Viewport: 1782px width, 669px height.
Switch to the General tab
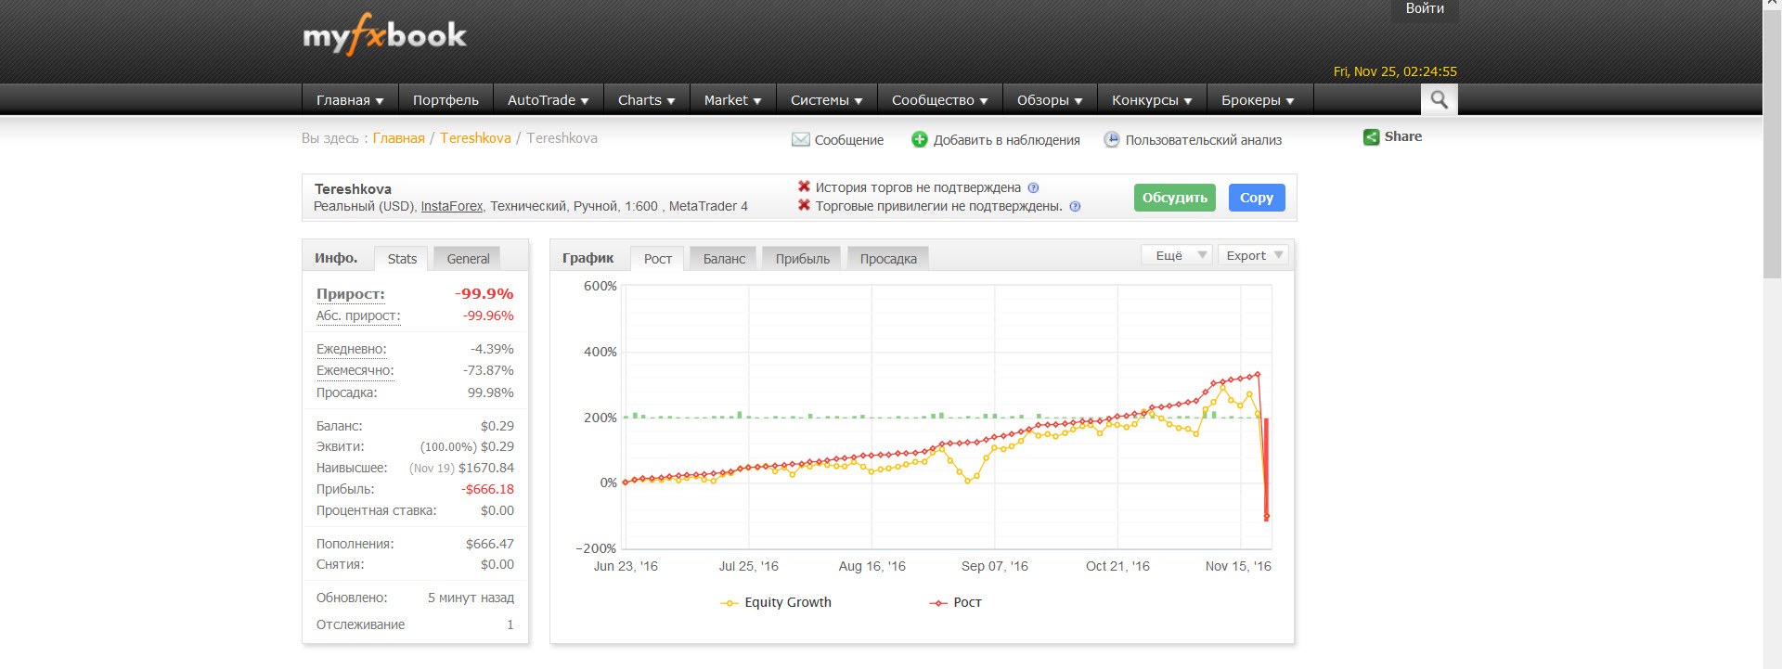[468, 259]
